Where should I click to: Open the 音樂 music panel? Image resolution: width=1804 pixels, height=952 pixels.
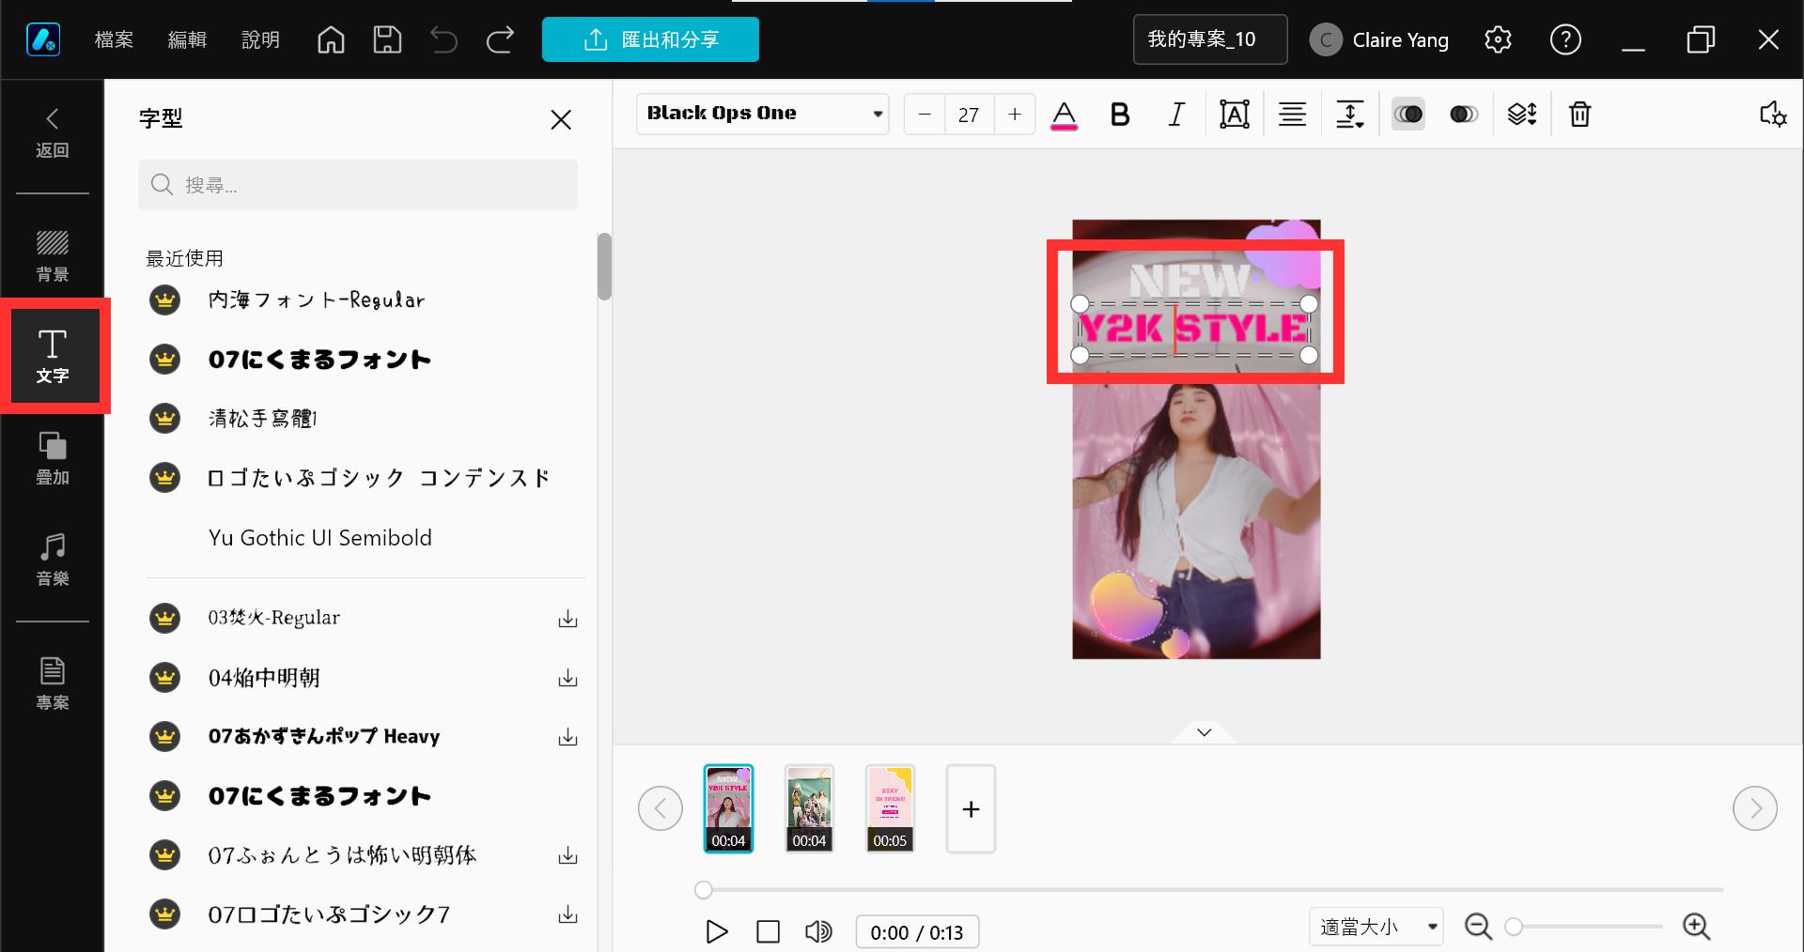click(53, 559)
